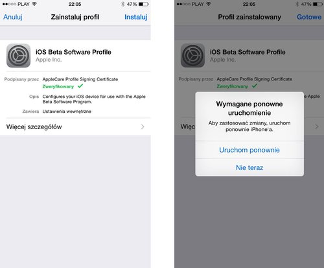The image size is (324, 268).
Task: Choose Nie teraz in the restart alert
Action: pos(249,167)
